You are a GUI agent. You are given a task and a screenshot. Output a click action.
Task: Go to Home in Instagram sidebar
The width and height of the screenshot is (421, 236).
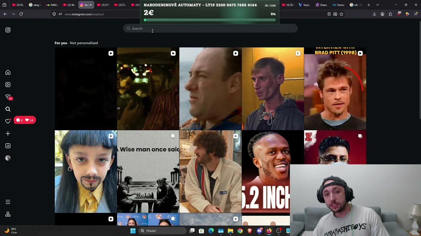(8, 72)
